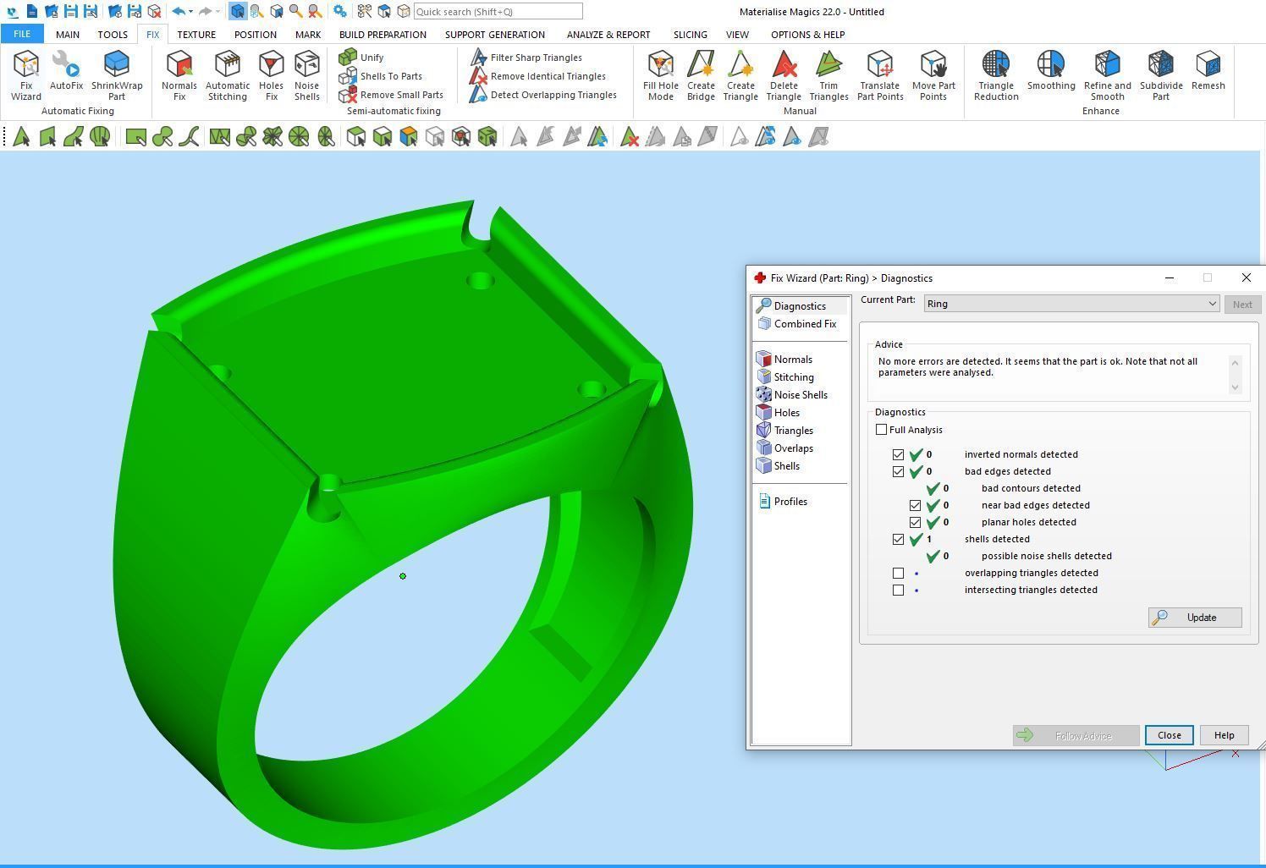Switch to the BUILD PREPARATION tab
The image size is (1266, 868).
383,35
